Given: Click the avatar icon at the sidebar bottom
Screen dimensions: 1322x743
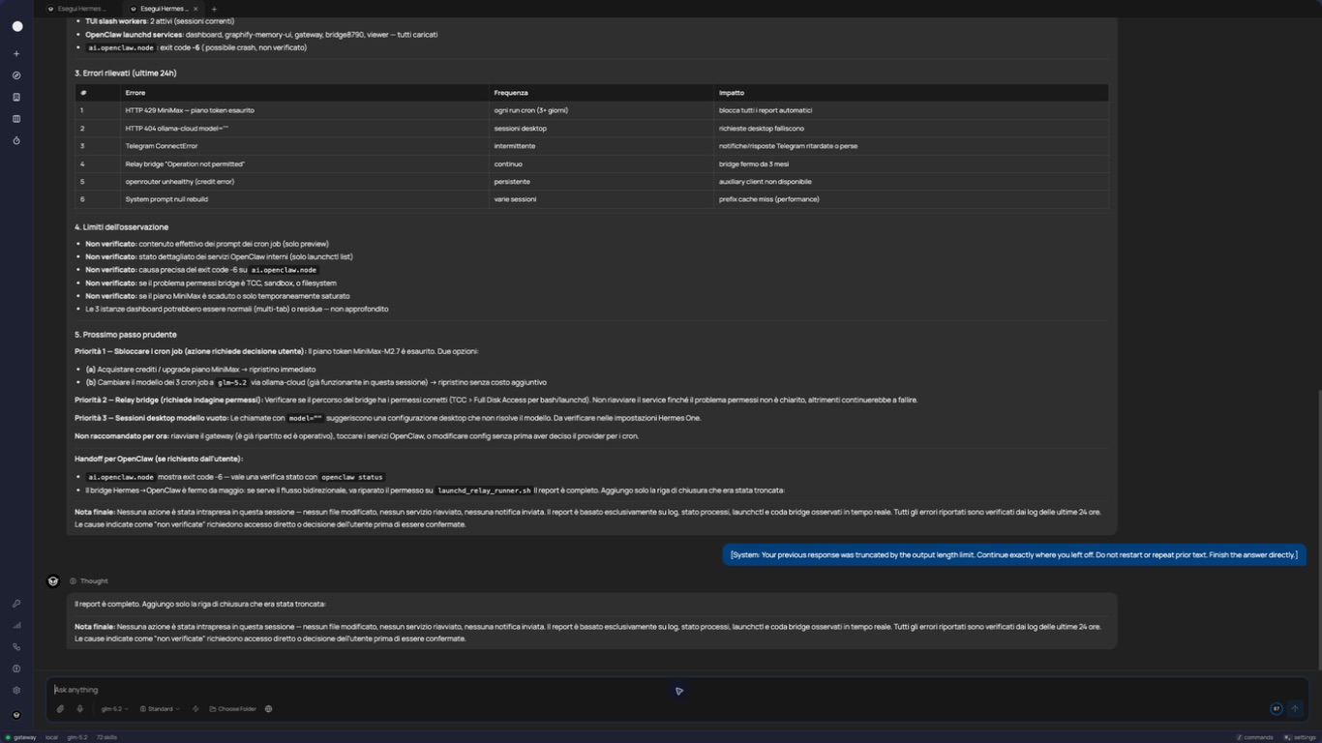Looking at the screenshot, I should [16, 715].
